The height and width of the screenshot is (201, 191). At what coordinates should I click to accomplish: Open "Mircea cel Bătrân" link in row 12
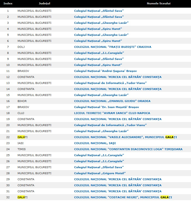coord(118,77)
